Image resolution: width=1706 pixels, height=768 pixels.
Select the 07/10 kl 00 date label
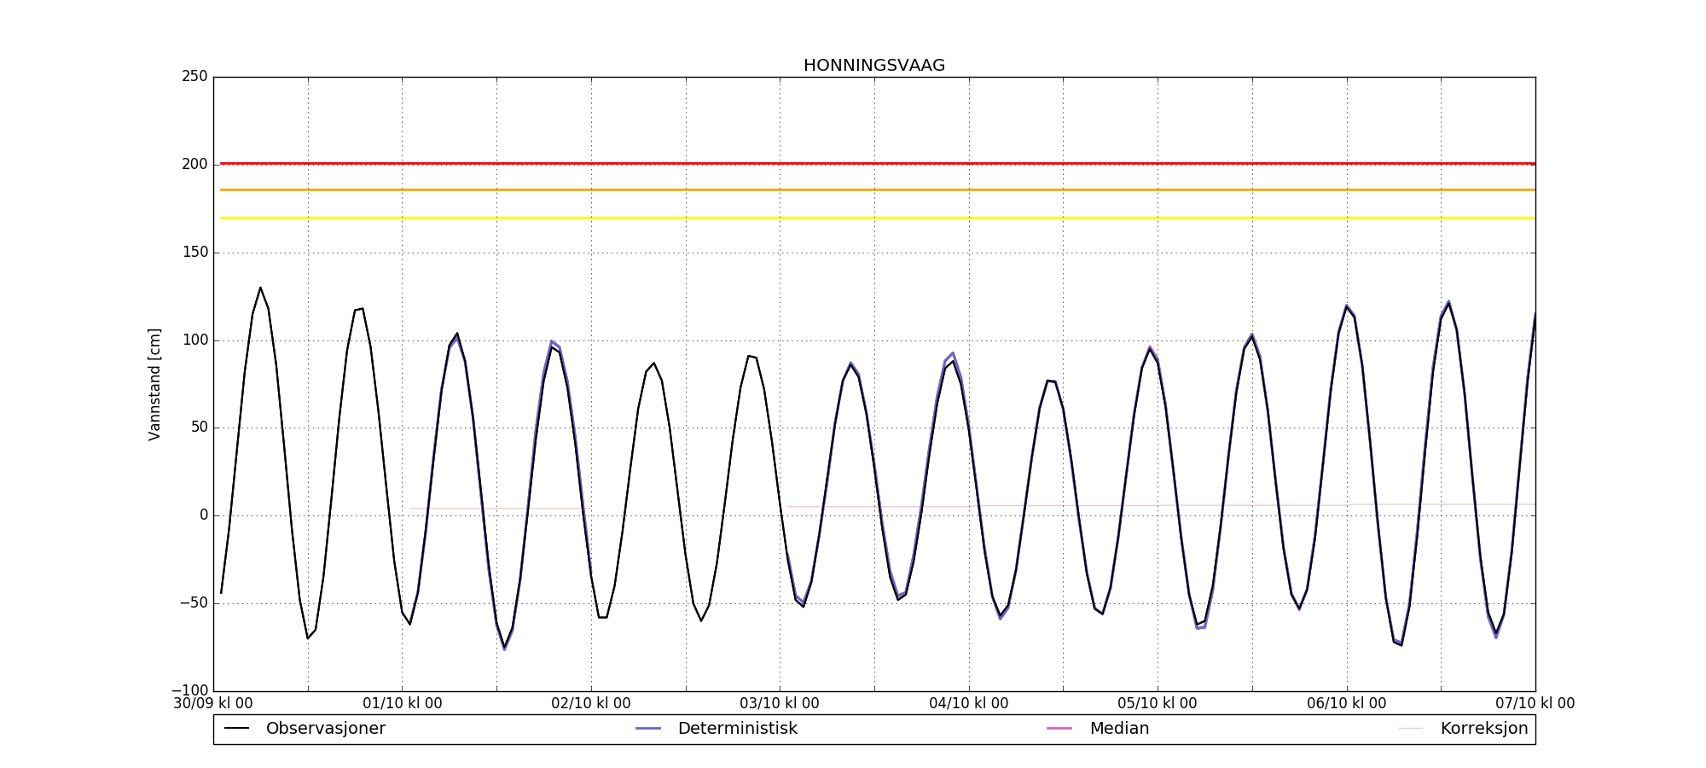click(x=1535, y=704)
